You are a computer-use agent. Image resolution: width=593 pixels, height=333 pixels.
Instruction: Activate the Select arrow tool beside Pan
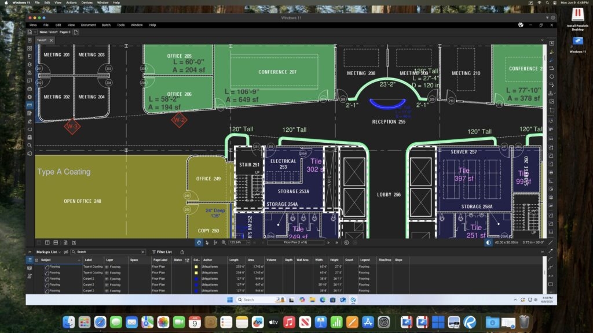pos(208,243)
